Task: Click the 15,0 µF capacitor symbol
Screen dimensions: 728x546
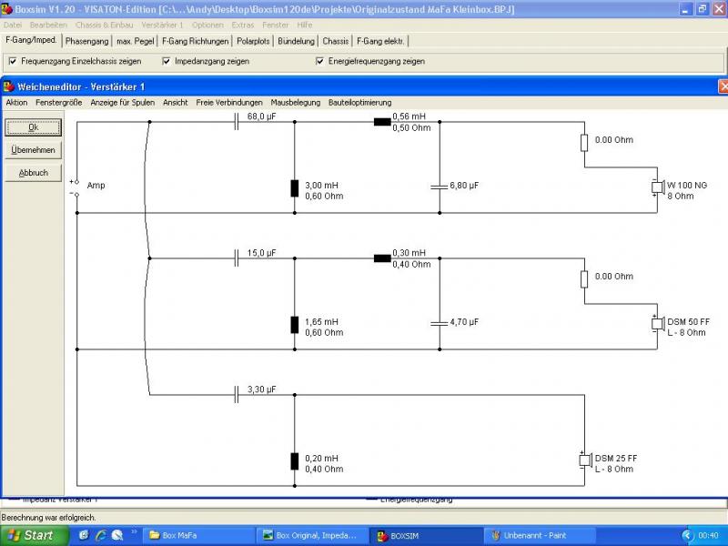Action: 237,258
